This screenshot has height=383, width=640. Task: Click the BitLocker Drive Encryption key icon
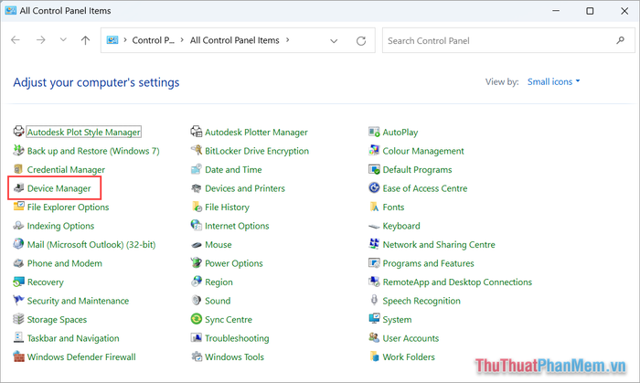[x=197, y=150]
